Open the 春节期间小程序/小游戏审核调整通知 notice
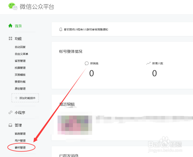This screenshot has height=157, width=193. pyautogui.click(x=86, y=29)
